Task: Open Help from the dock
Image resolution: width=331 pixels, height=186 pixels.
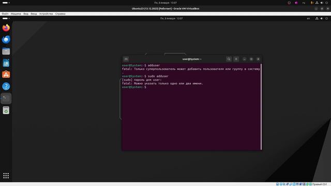Action: (x=6, y=86)
